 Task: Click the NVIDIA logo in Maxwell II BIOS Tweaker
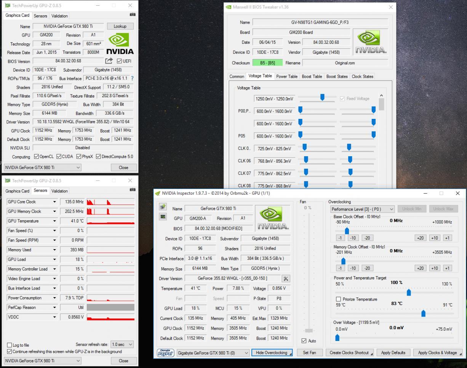[x=370, y=42]
